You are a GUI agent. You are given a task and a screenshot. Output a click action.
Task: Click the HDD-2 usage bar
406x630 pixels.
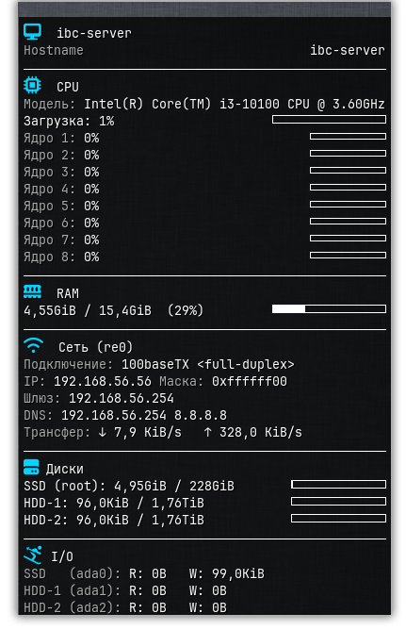coord(338,519)
